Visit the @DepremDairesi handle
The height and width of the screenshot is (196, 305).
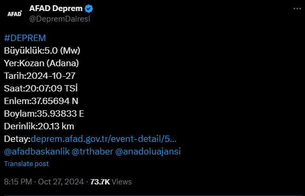click(60, 19)
